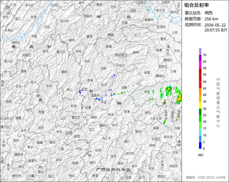Click the 慈利 county label
Screen dimensions: 229x182
[x=136, y=52]
